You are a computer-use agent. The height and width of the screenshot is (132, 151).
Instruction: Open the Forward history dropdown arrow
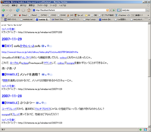[x=14, y=10]
